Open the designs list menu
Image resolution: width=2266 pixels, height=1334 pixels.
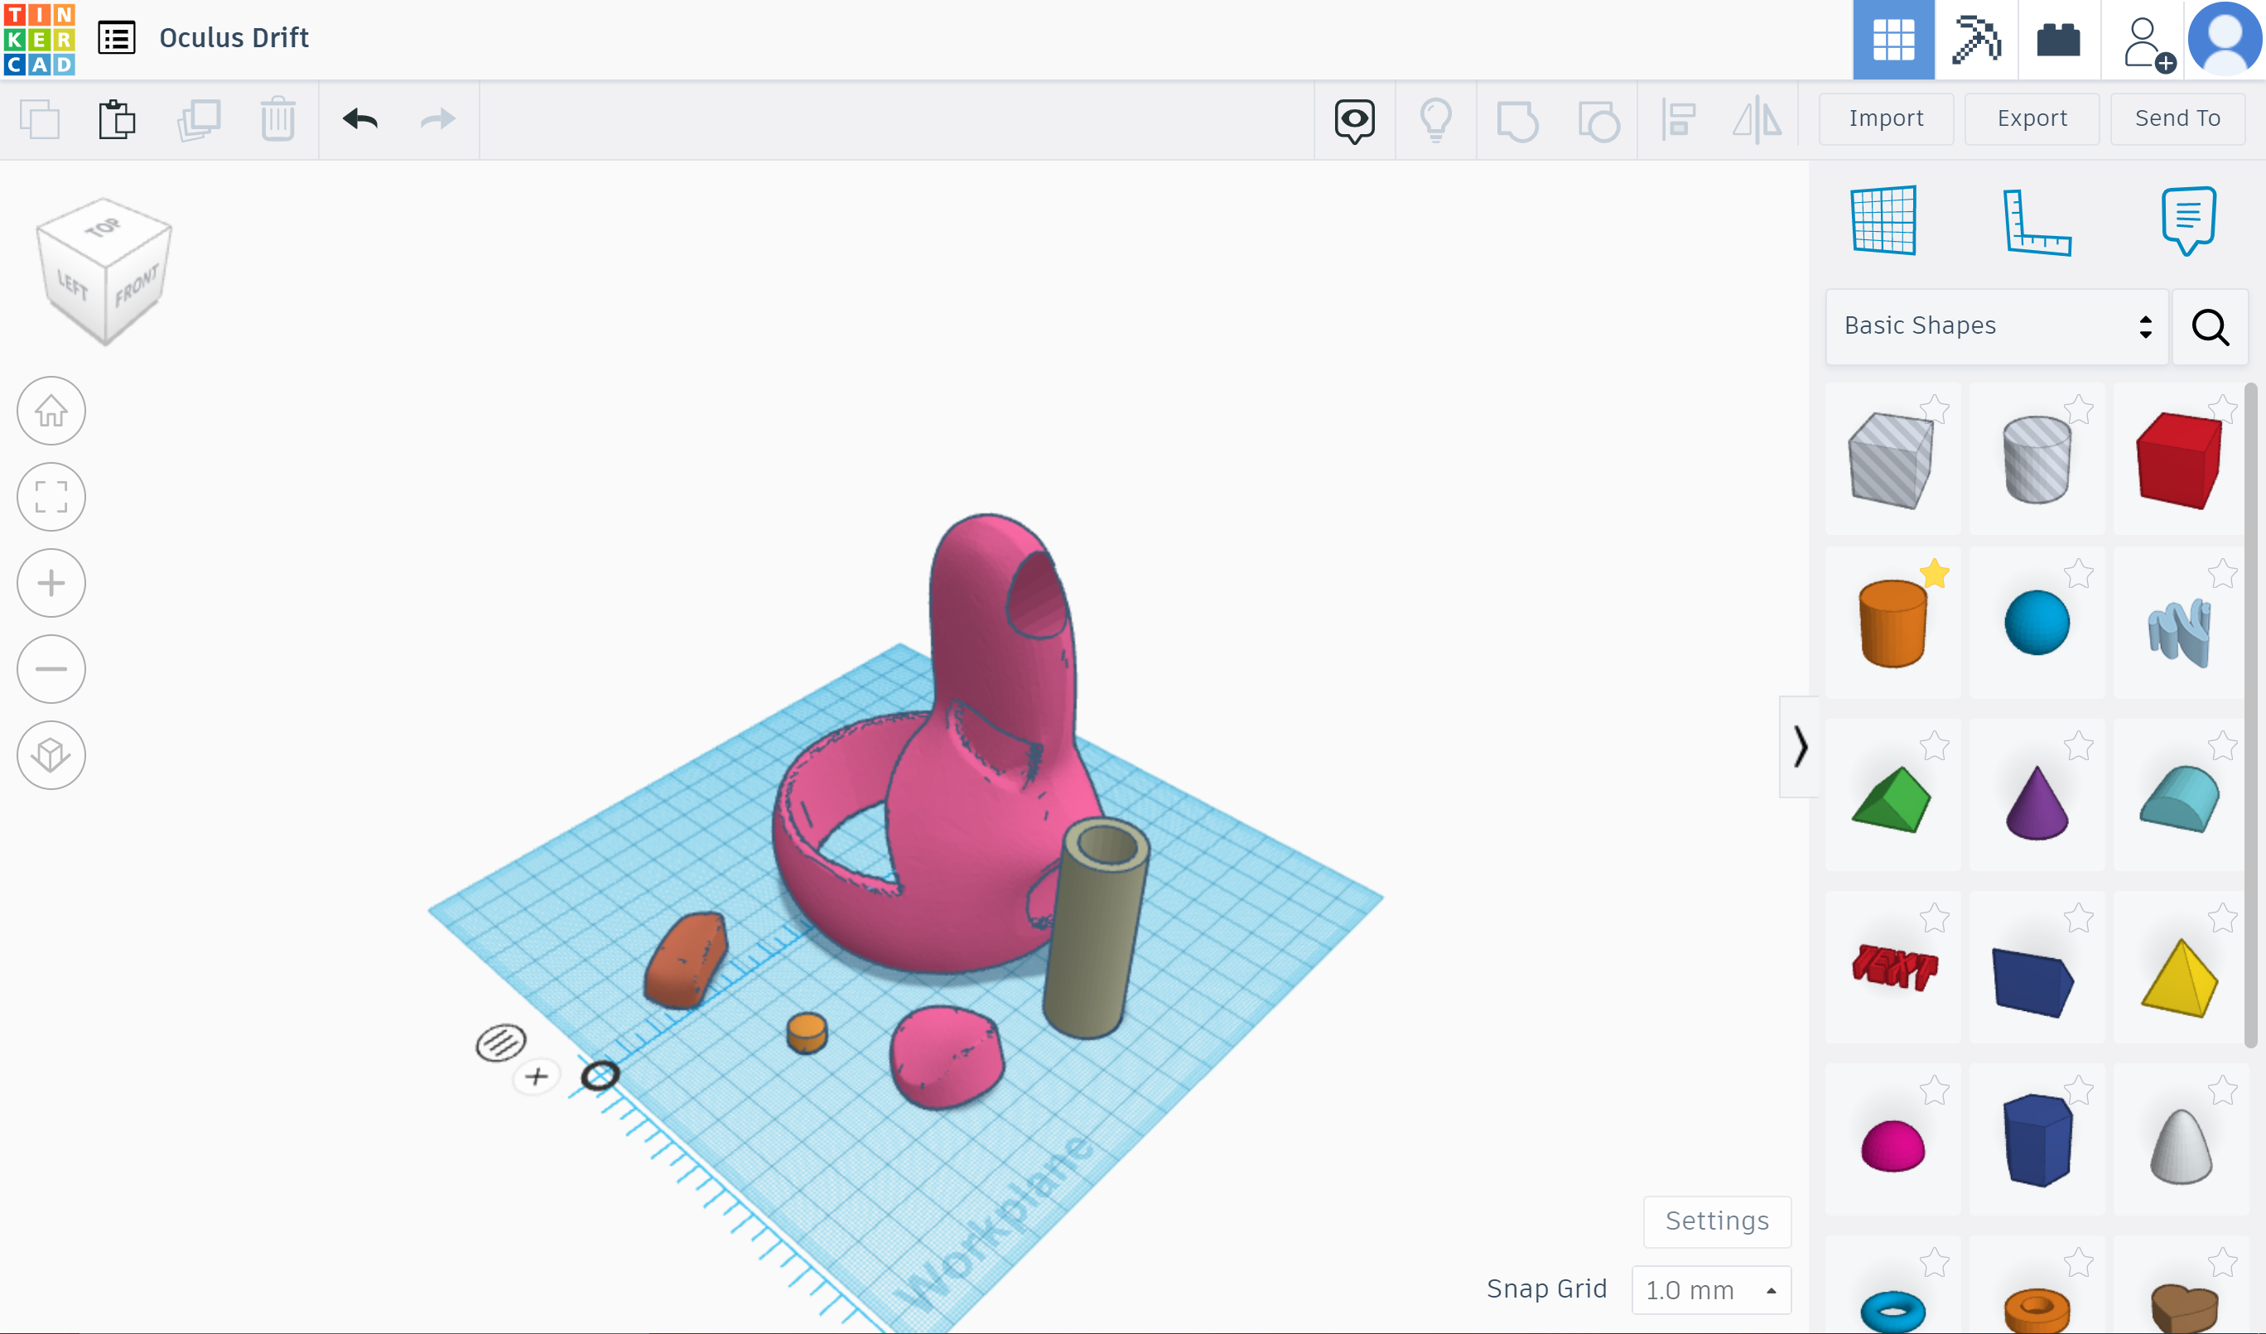tap(116, 39)
